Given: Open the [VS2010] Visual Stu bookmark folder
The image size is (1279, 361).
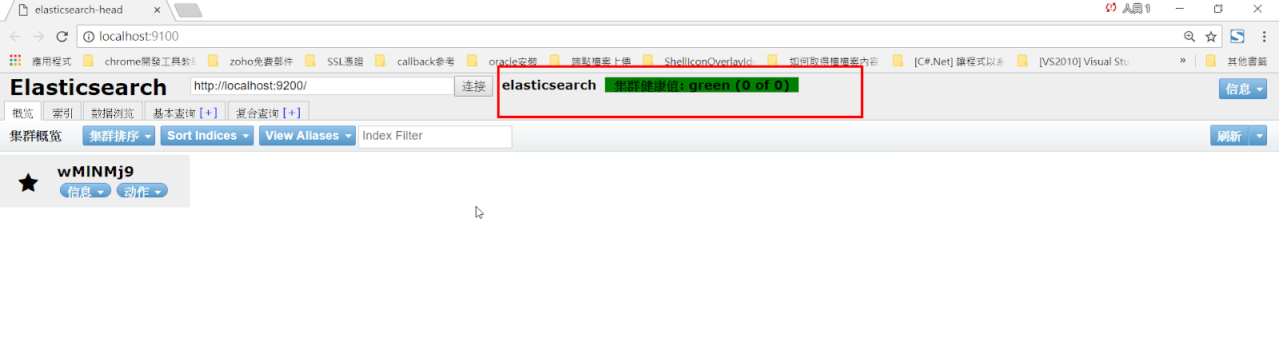Looking at the screenshot, I should pyautogui.click(x=1074, y=61).
